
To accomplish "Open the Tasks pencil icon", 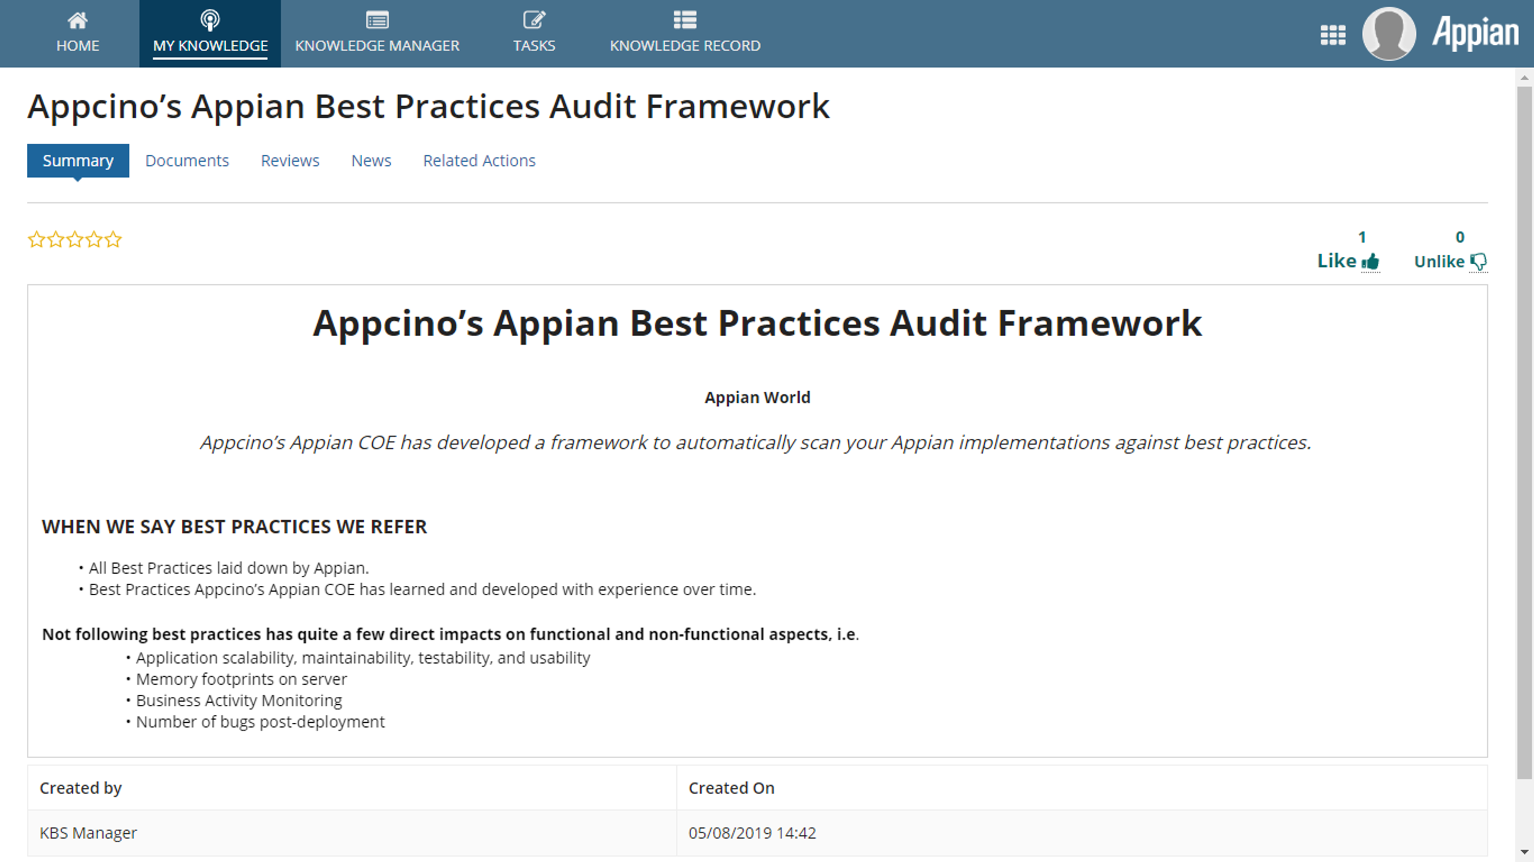I will (x=534, y=20).
